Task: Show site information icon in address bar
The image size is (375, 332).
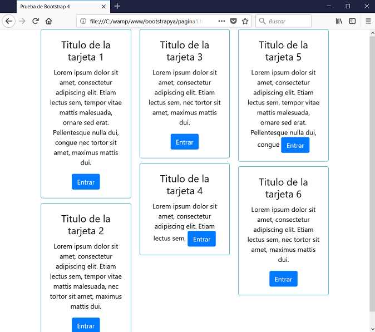Action: click(x=83, y=21)
